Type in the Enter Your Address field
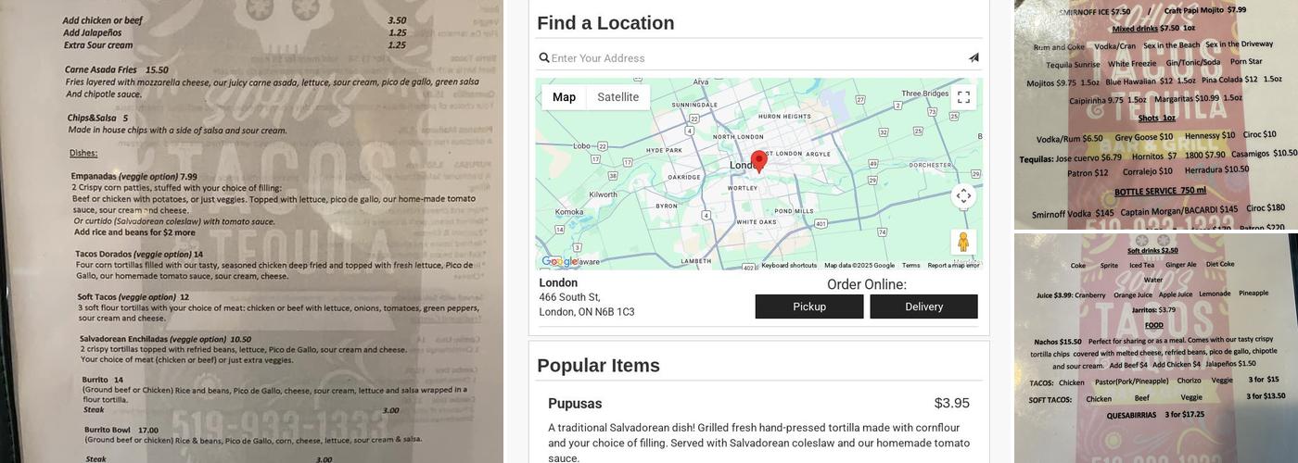 (756, 58)
